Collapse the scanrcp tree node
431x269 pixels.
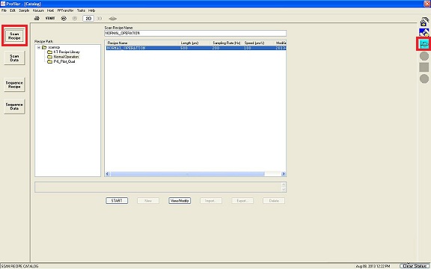39,48
